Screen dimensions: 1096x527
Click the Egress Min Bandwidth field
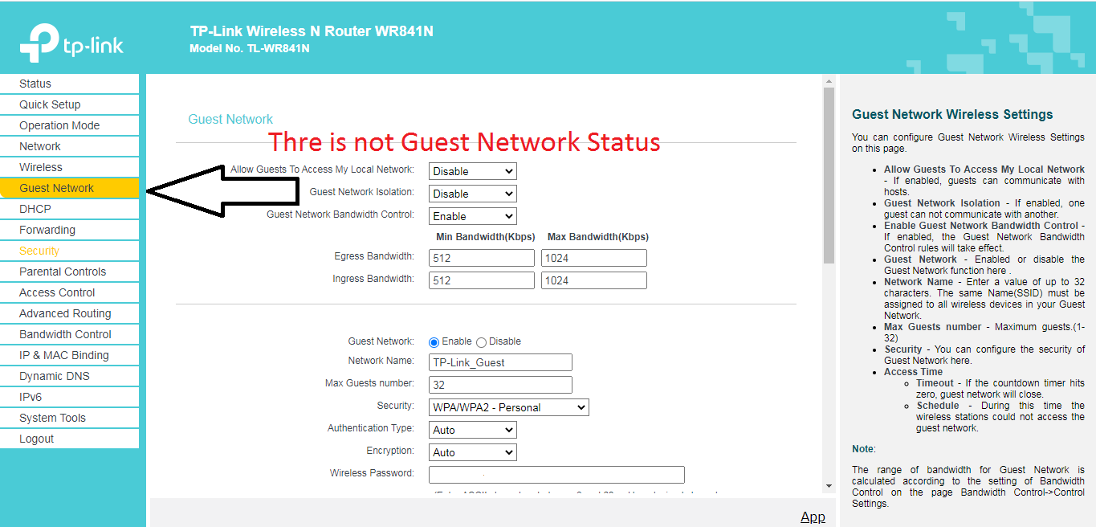point(481,258)
